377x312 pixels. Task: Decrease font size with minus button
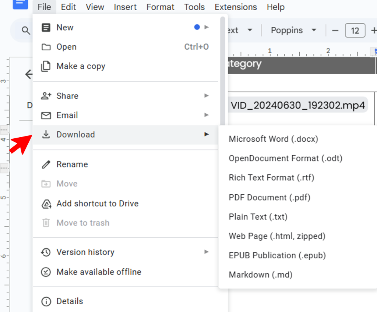(x=335, y=31)
